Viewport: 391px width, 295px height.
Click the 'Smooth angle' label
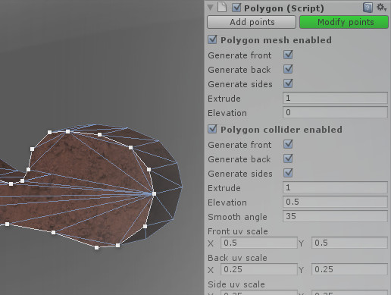pos(237,217)
